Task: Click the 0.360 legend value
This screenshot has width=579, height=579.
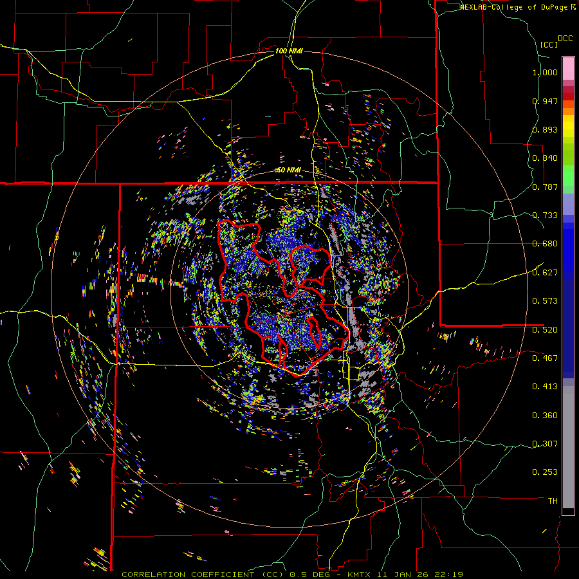Action: (x=545, y=416)
